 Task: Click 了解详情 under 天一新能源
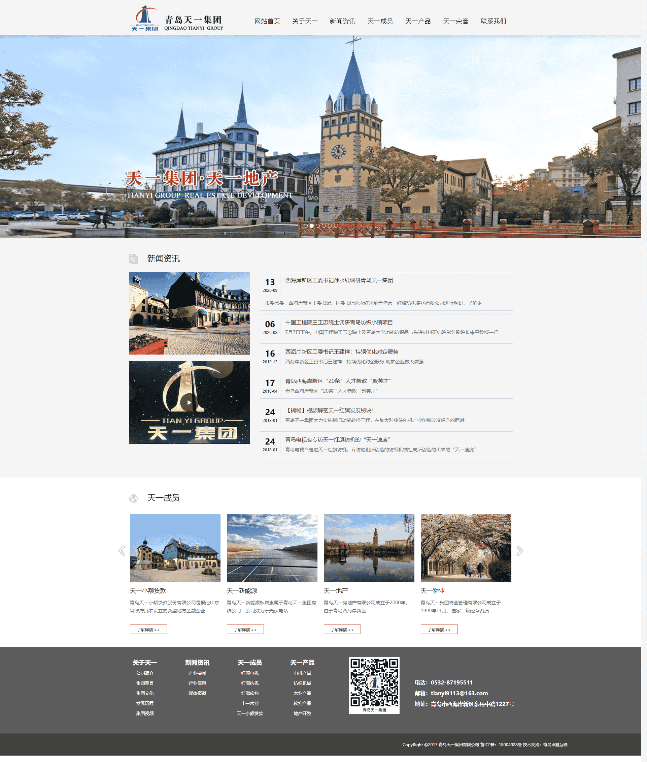click(245, 630)
